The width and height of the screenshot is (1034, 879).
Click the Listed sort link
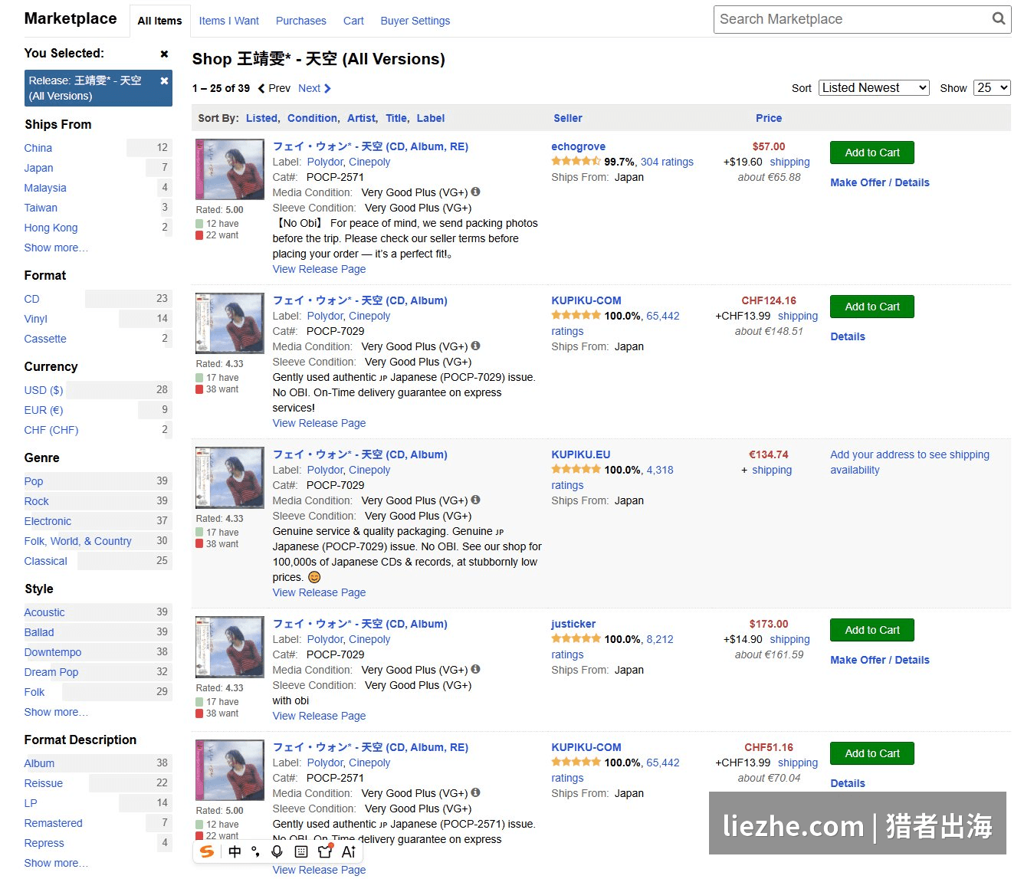click(261, 118)
